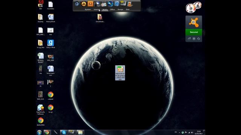The width and height of the screenshot is (241, 135).
Task: Open the taskbar clock and date
Action: tap(198, 132)
